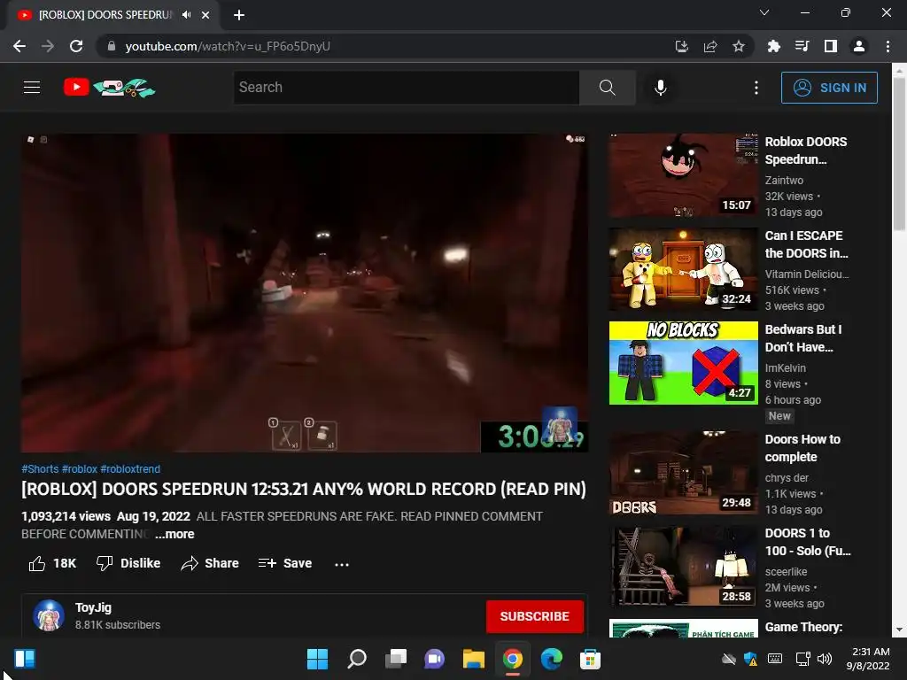907x680 pixels.
Task: Open File Explorer from taskbar
Action: 473,659
